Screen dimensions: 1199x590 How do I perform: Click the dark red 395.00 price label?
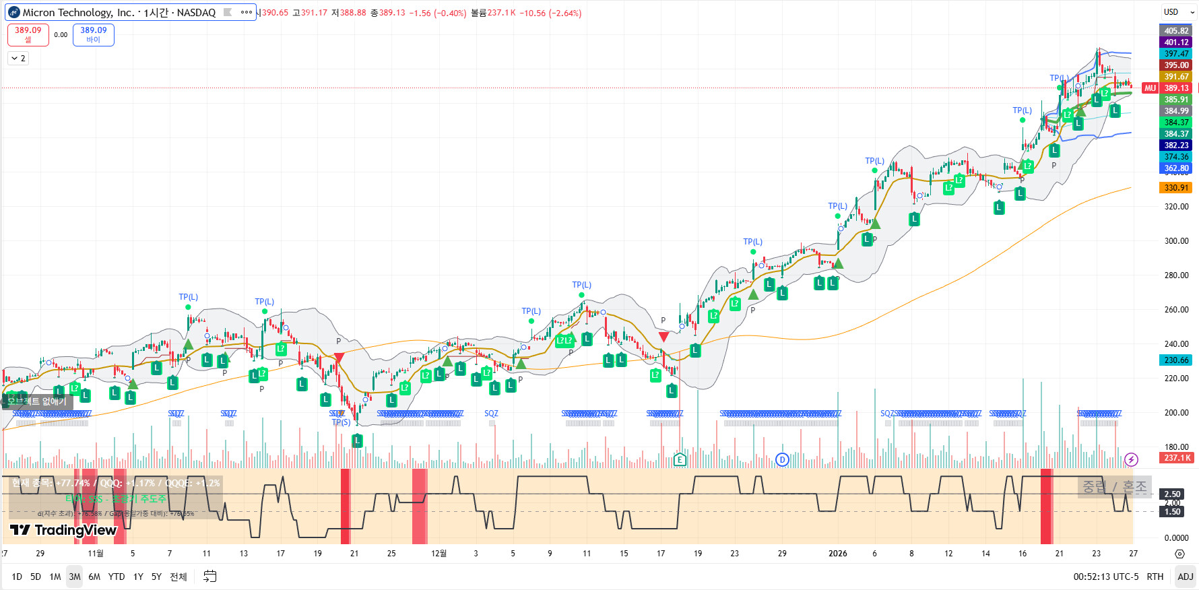1176,65
